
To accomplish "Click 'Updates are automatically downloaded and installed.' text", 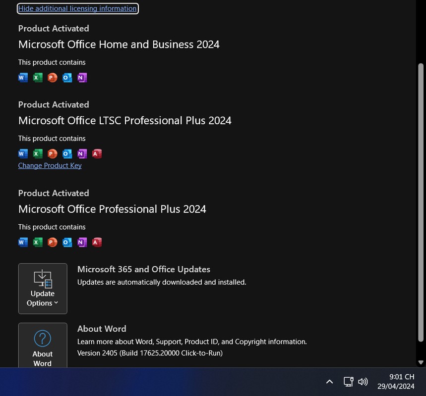I will click(x=162, y=282).
